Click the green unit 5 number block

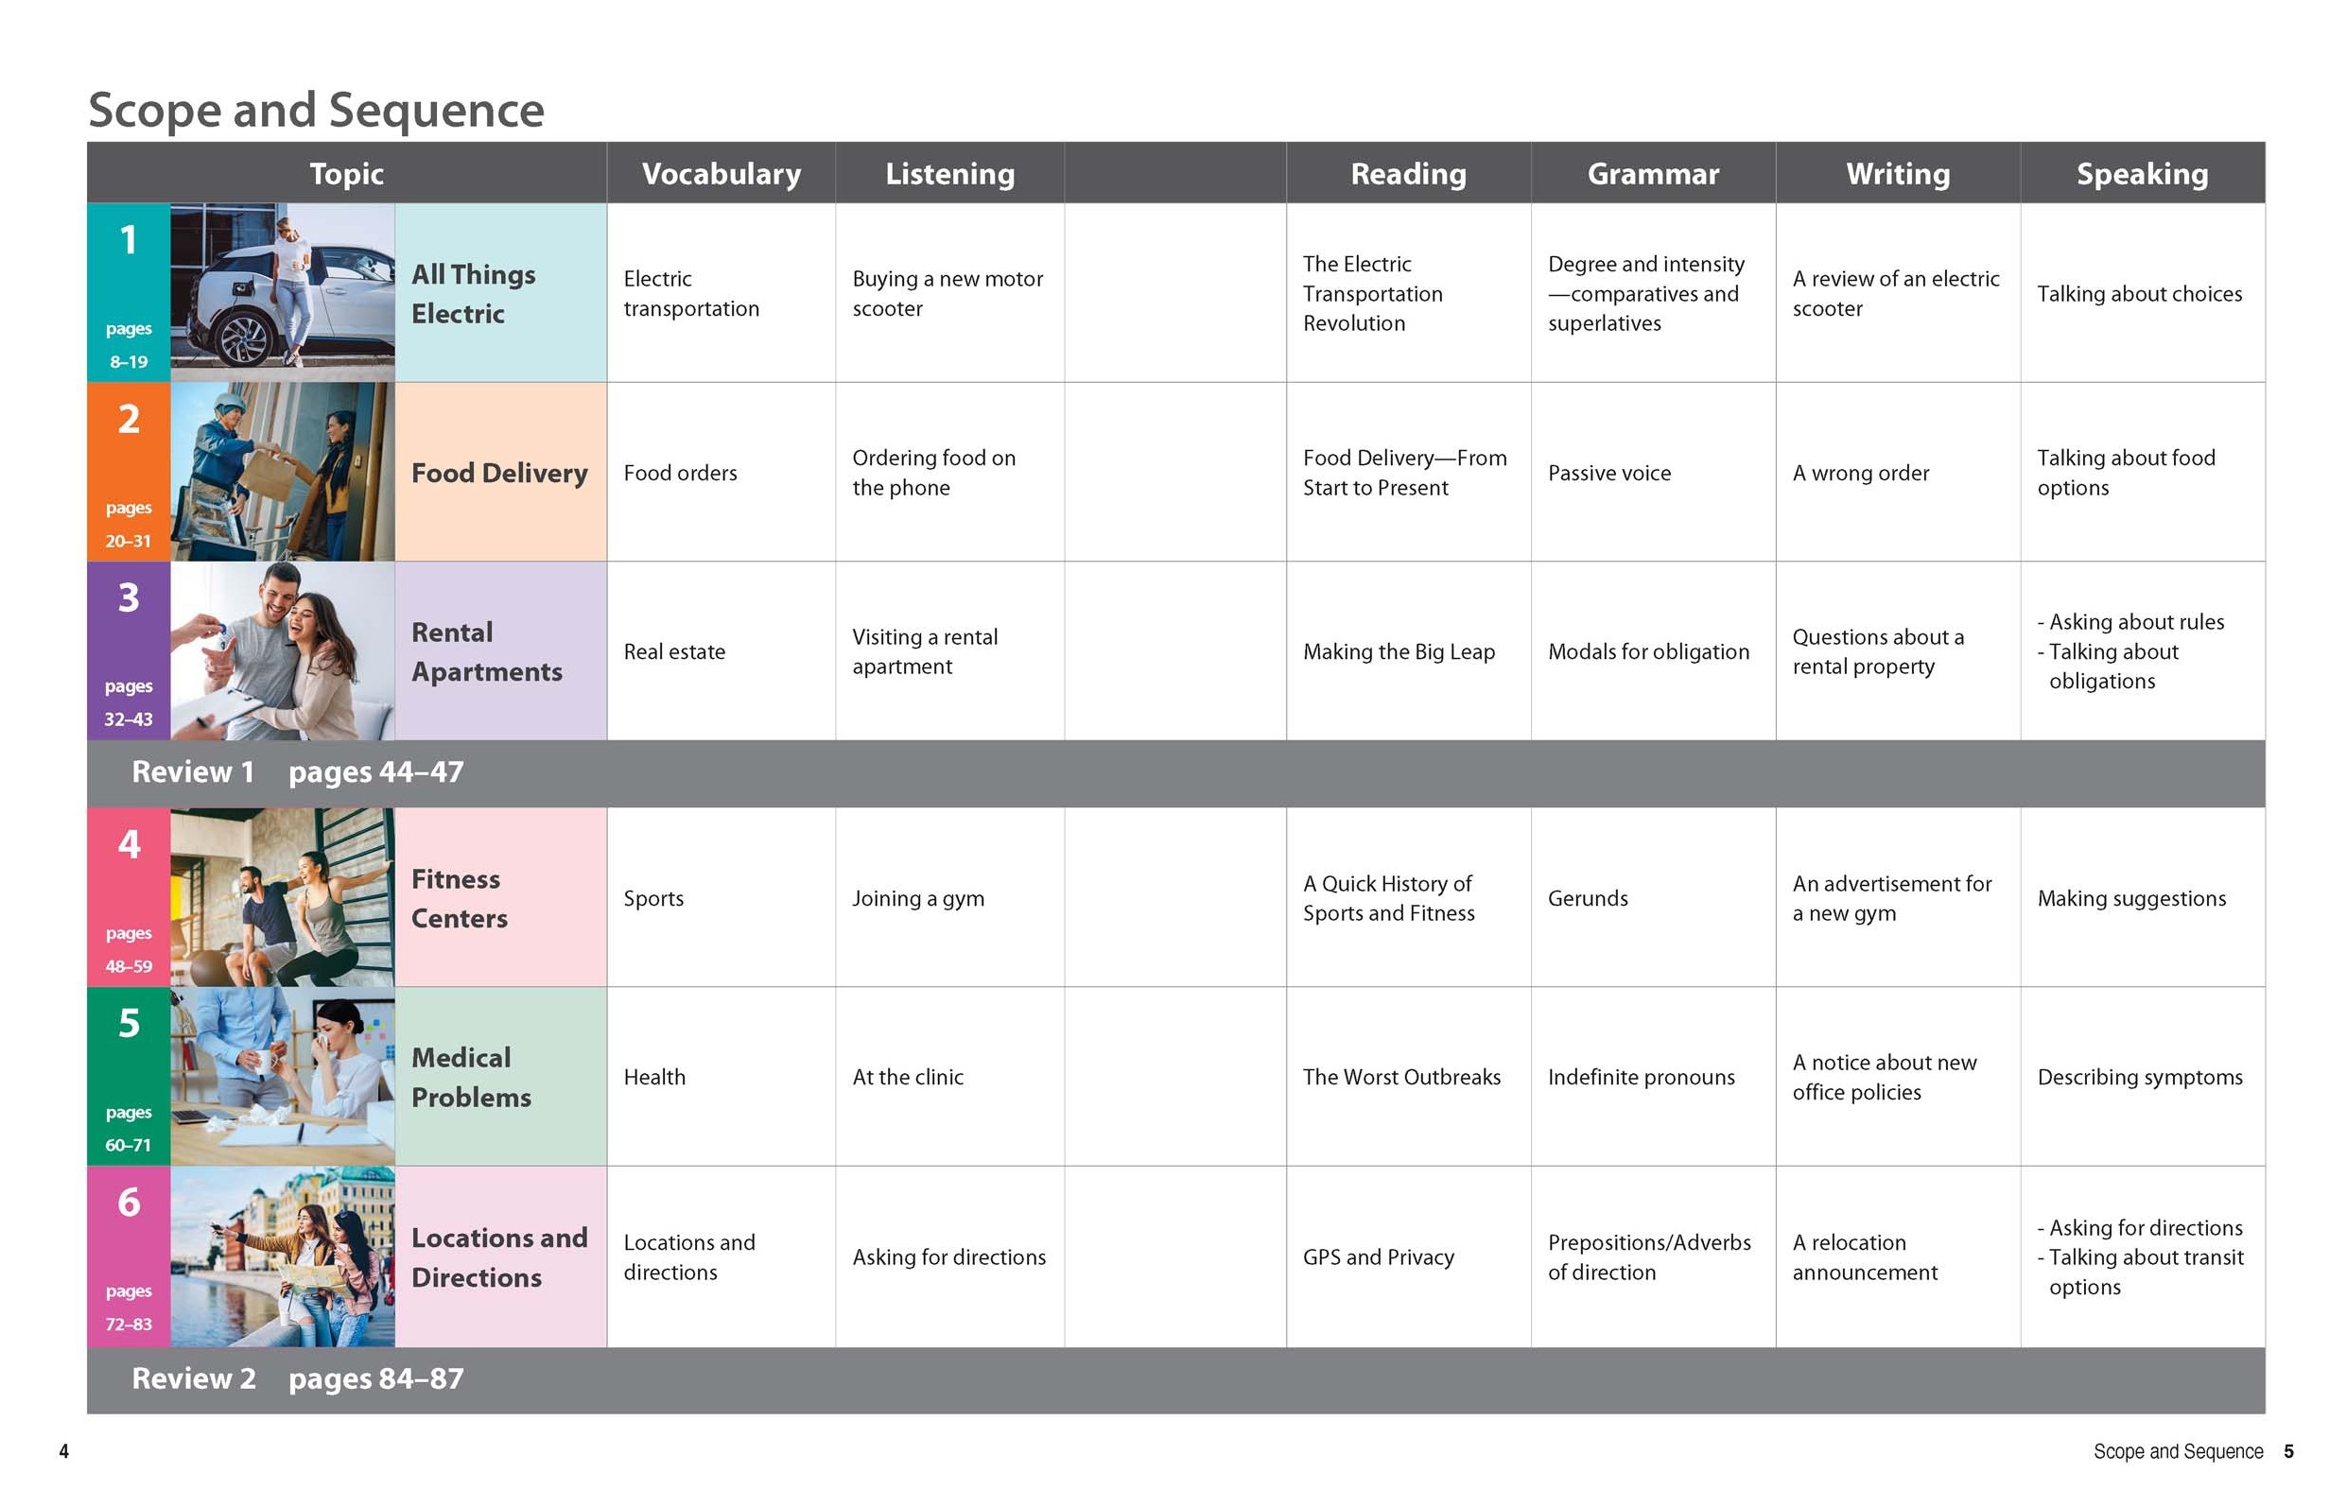point(129,1076)
